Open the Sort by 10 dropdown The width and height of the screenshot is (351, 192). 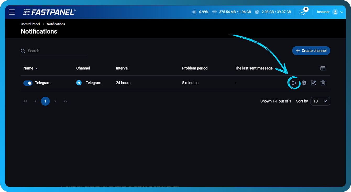320,101
